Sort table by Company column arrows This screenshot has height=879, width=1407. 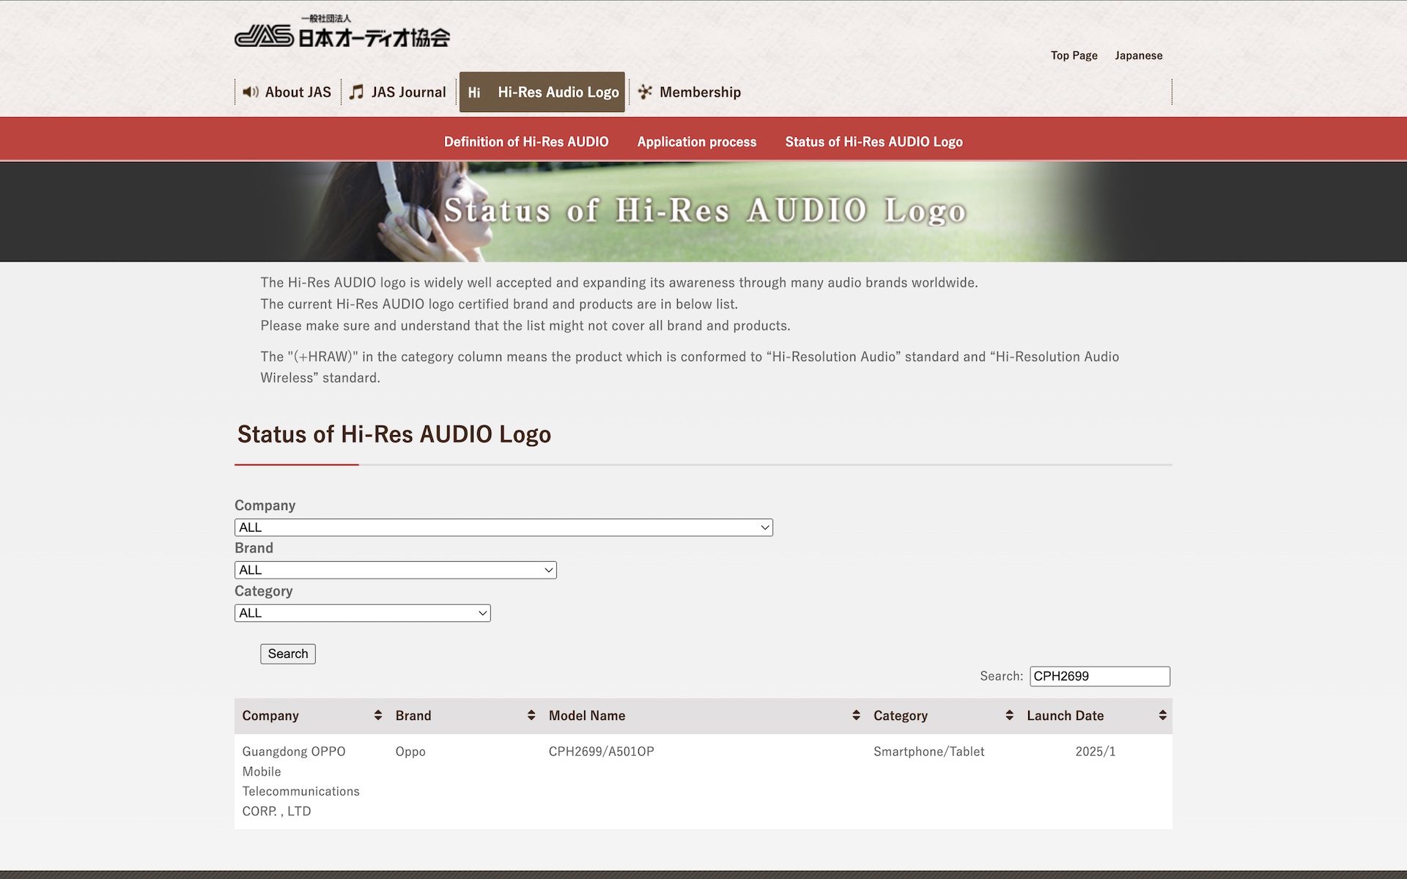[x=377, y=716]
